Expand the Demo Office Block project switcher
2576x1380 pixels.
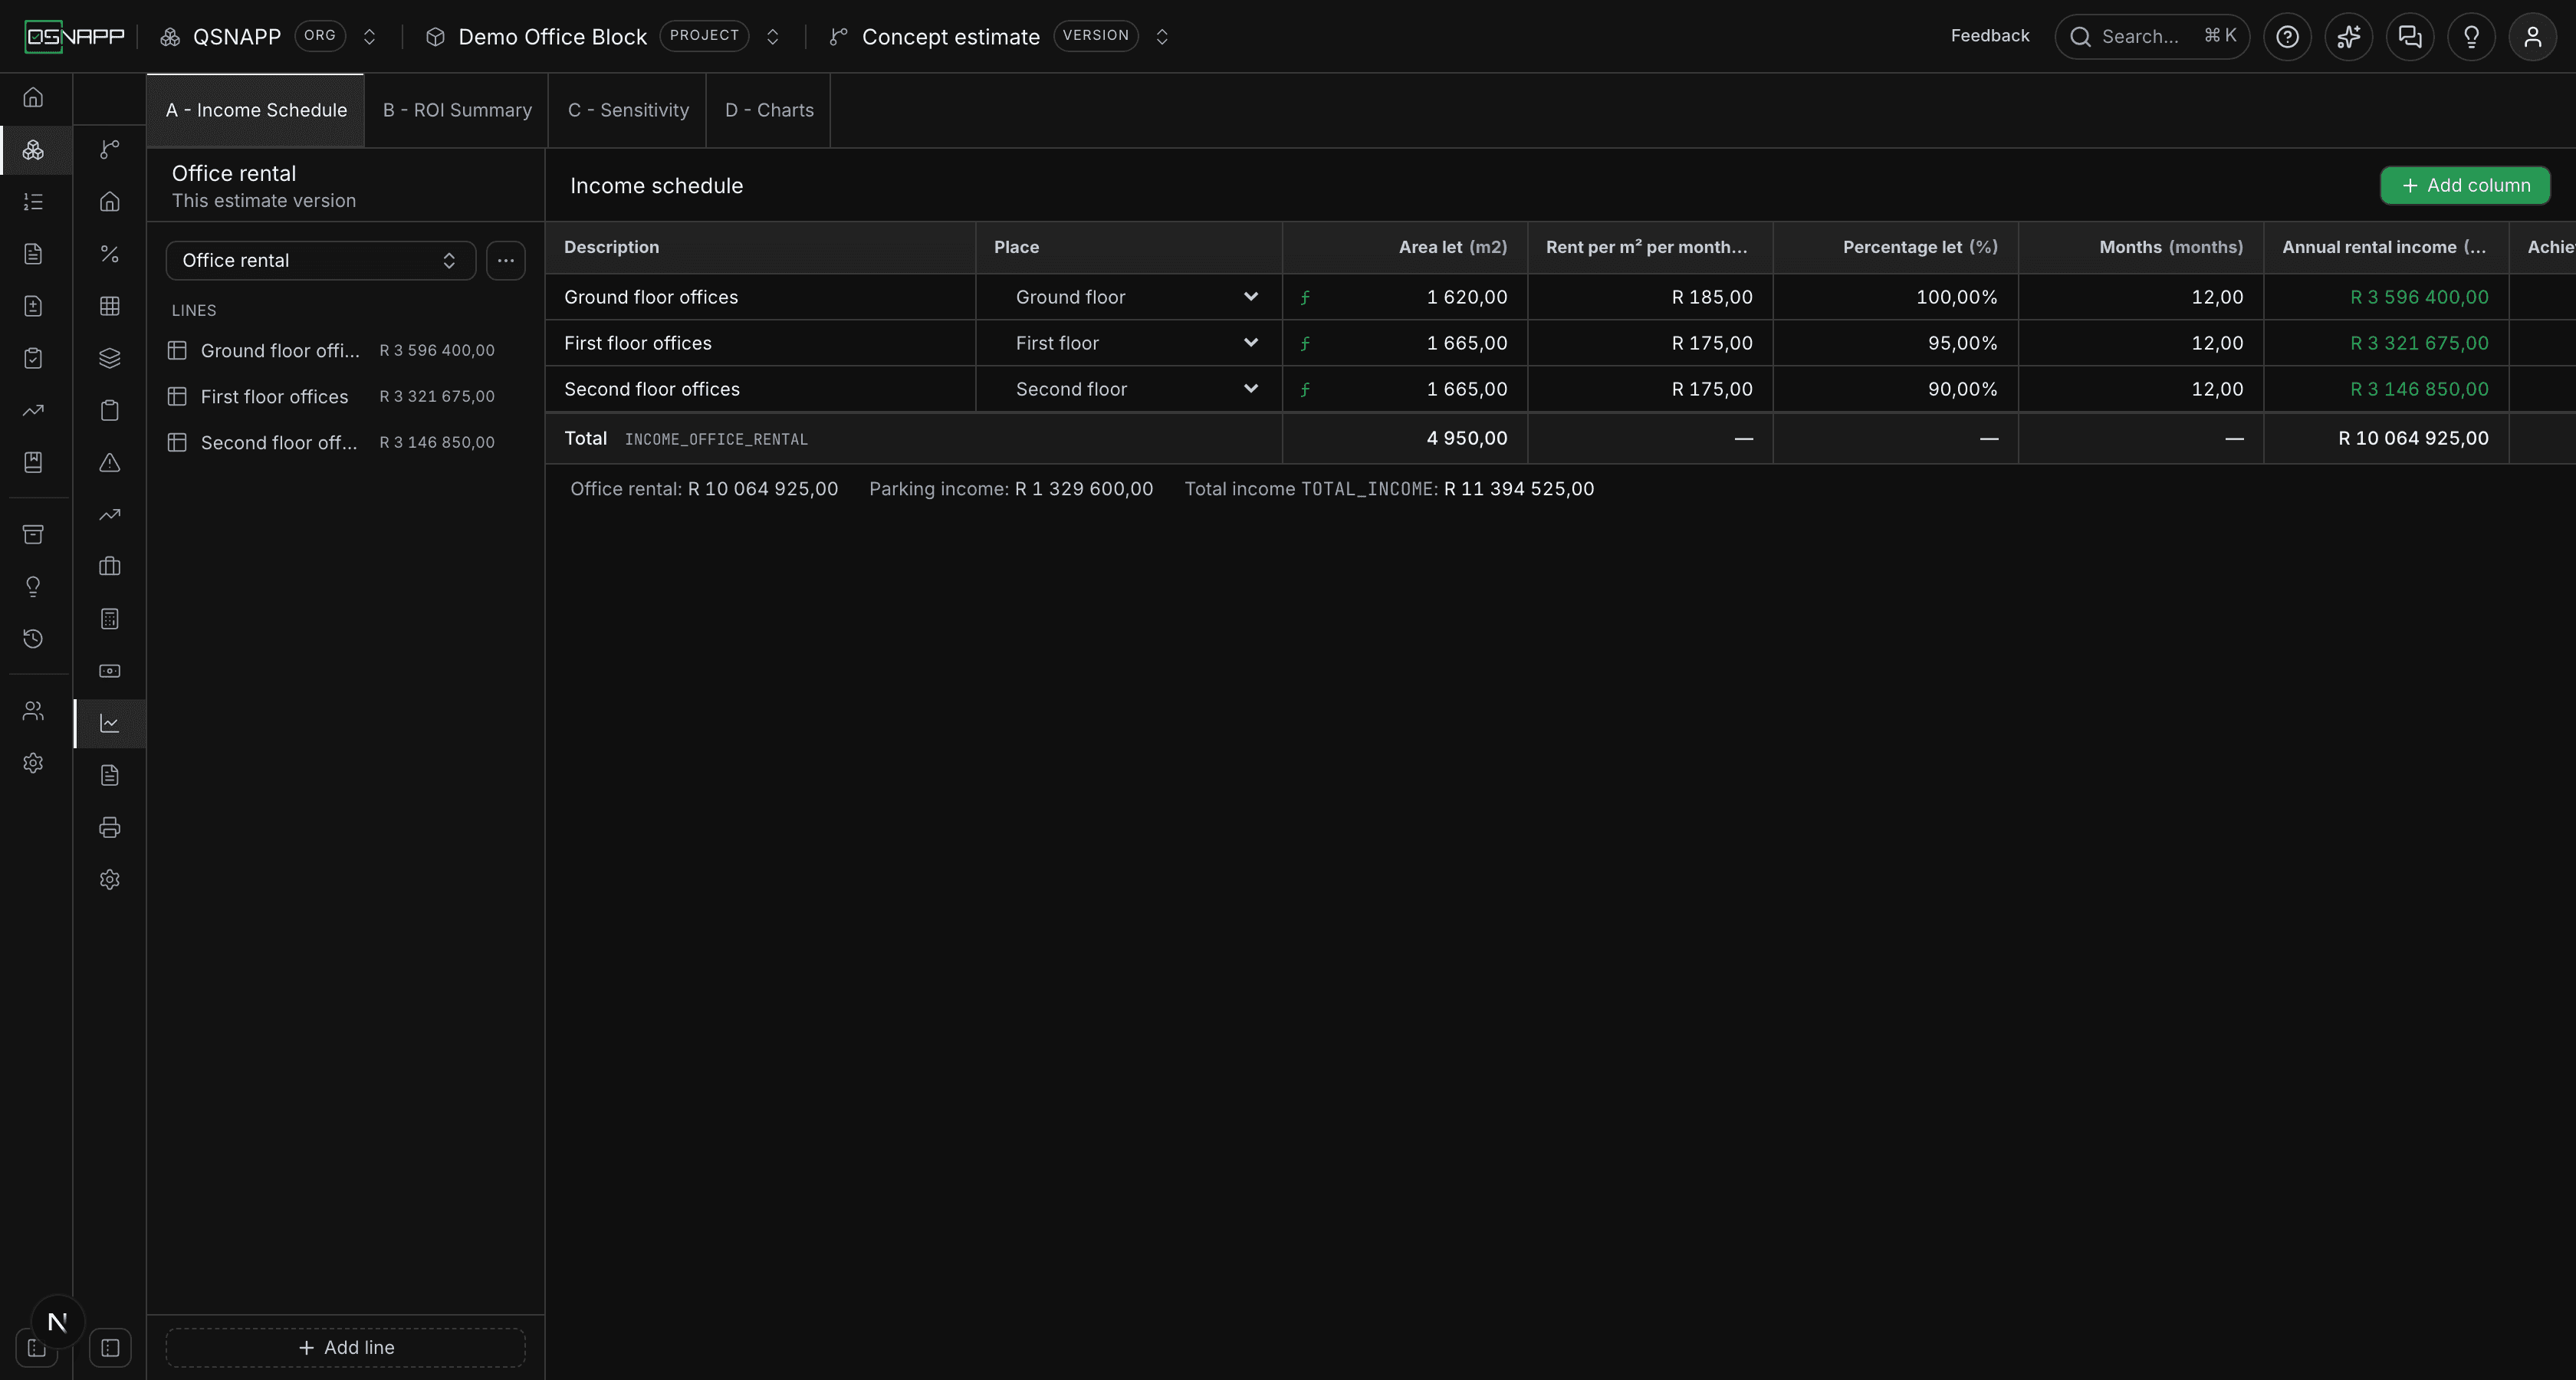point(772,37)
